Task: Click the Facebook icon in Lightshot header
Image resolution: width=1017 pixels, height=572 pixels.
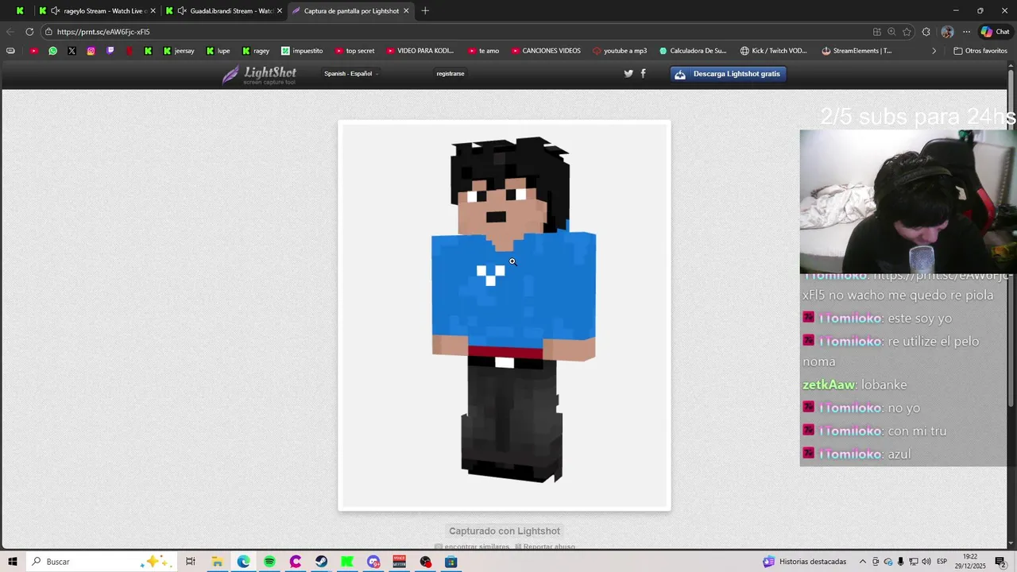Action: pos(643,73)
